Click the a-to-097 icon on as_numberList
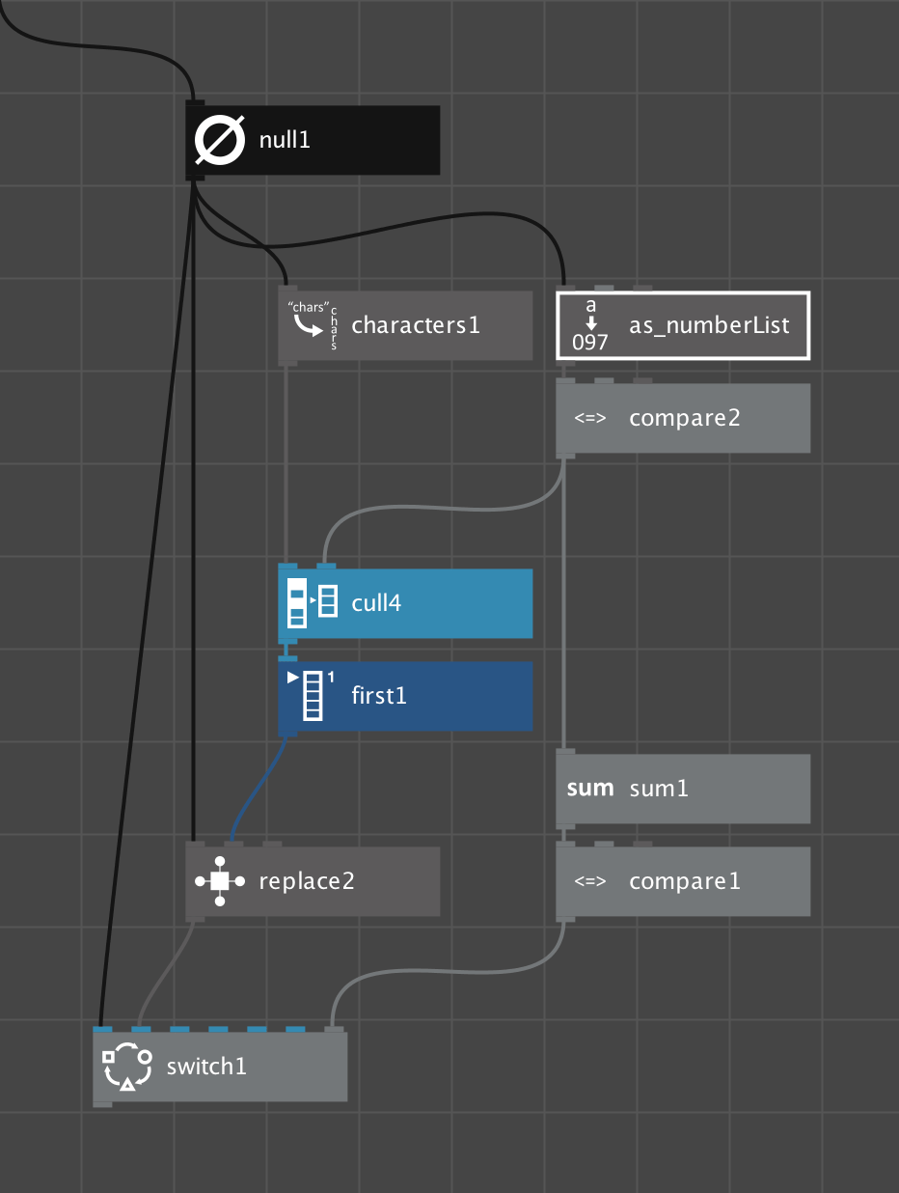This screenshot has height=1193, width=899. (590, 325)
